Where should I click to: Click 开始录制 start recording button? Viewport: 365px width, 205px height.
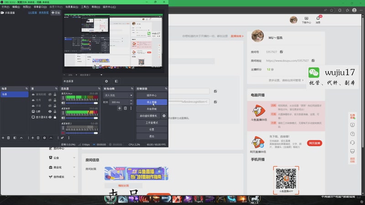tap(151, 109)
